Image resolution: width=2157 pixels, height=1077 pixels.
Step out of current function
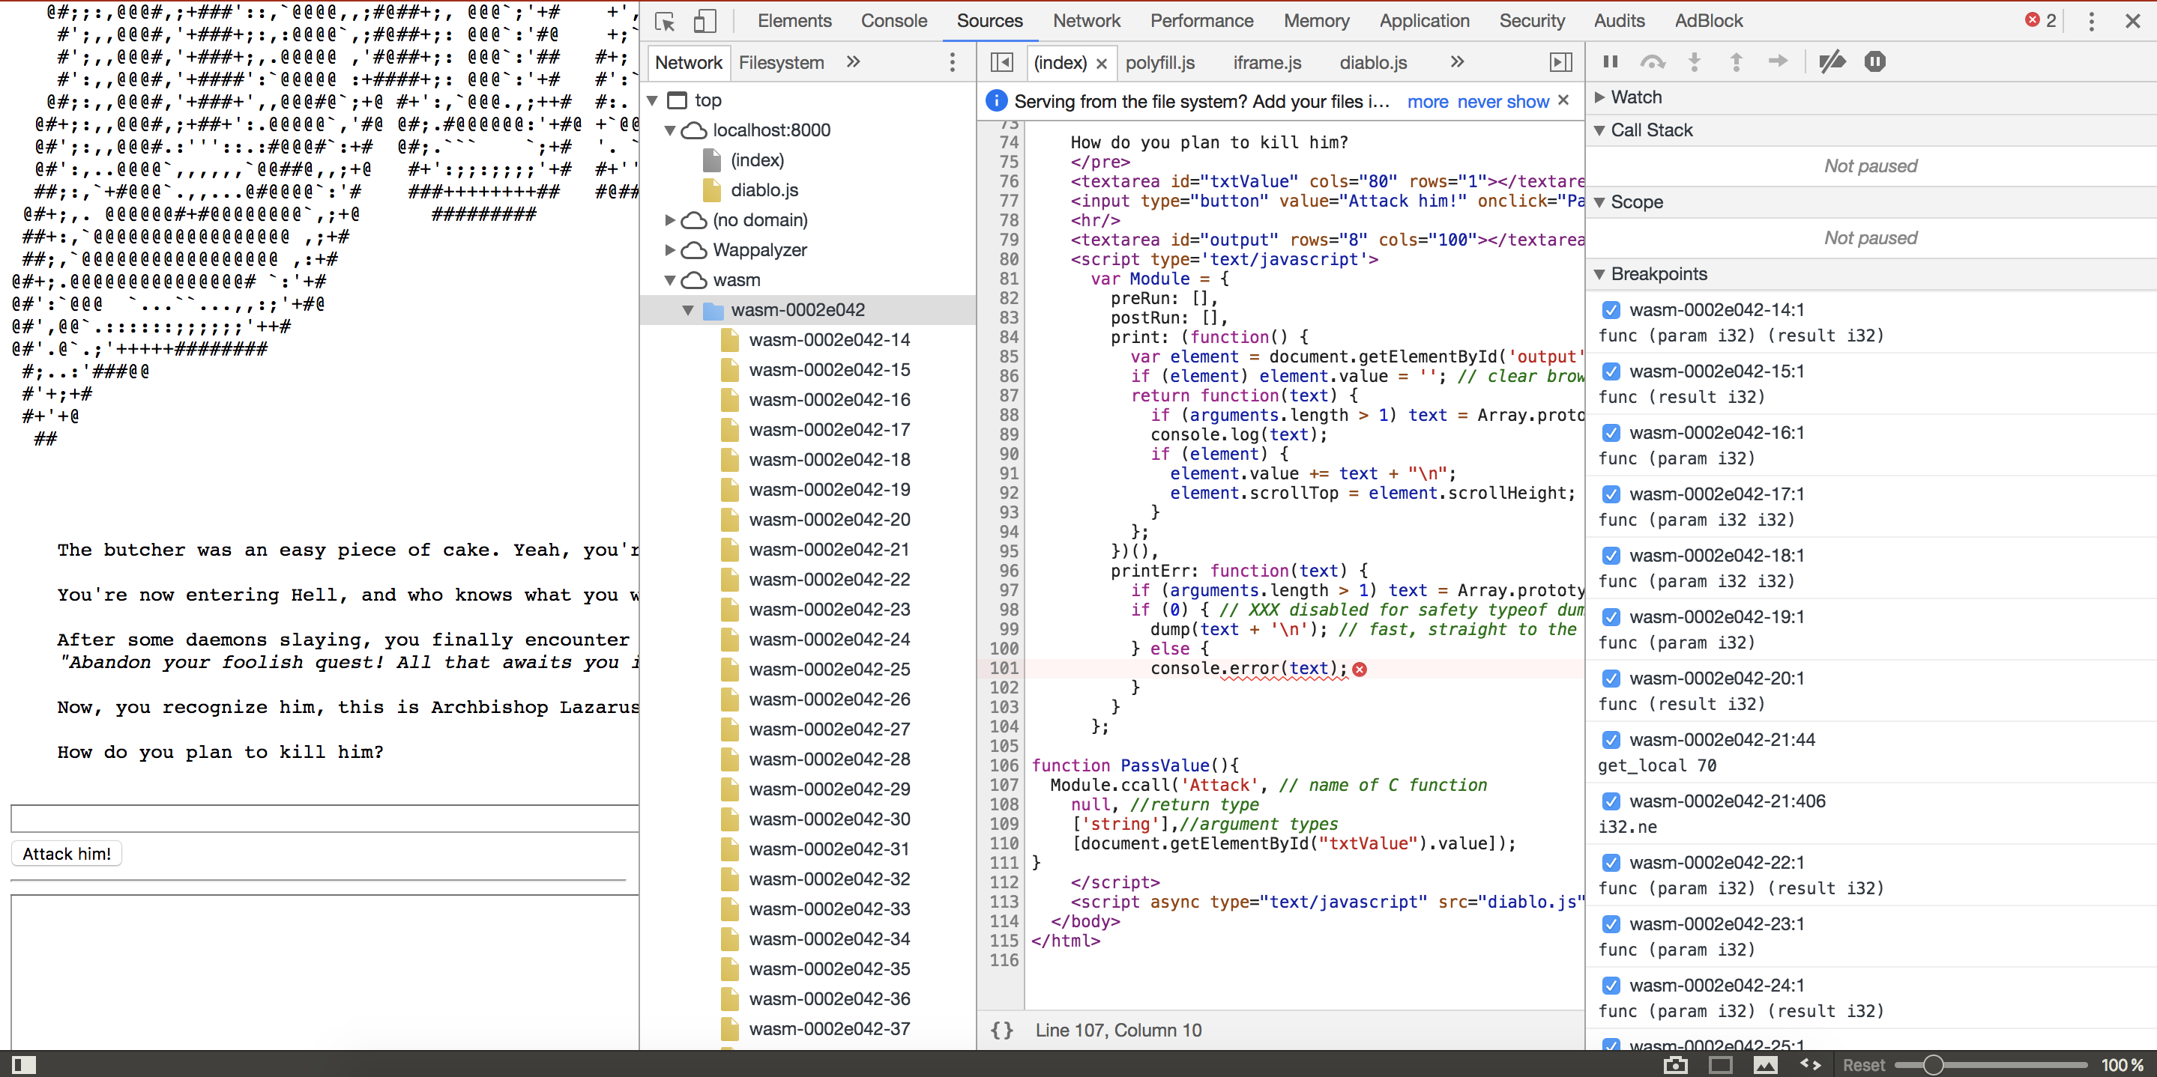pos(1736,61)
